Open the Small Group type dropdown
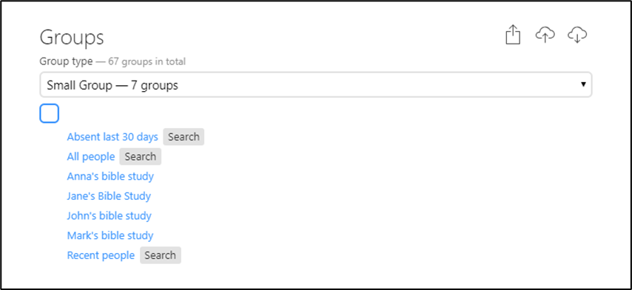Image resolution: width=632 pixels, height=290 pixels. [315, 84]
